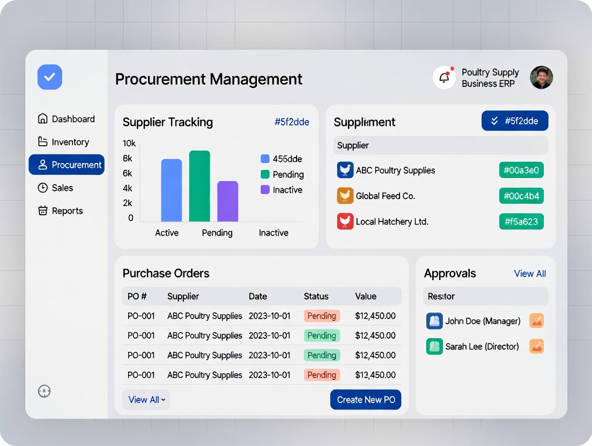Click the blue checkmark app logo
The width and height of the screenshot is (592, 446).
click(x=50, y=77)
